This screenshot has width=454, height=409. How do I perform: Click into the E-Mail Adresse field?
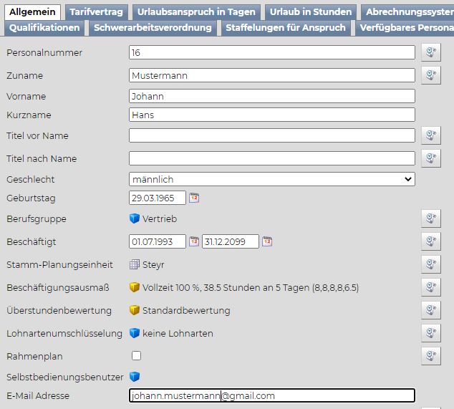tap(271, 395)
